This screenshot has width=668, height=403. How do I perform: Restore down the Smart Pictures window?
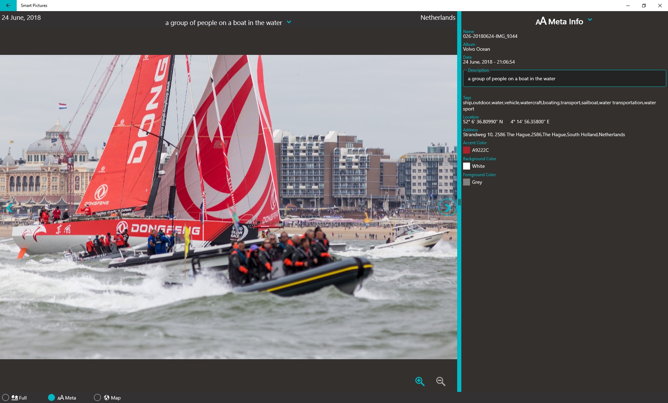pos(644,6)
